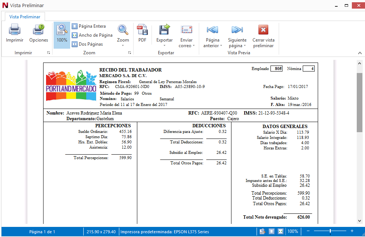Viewport: 365px width, 237px height.
Task: Click the zoom slider handle
Action: tap(330, 231)
